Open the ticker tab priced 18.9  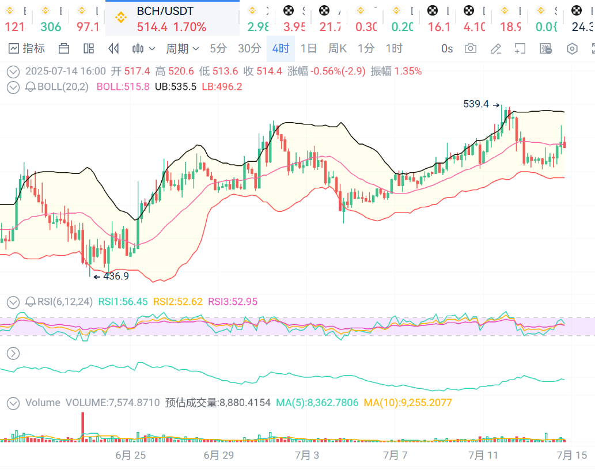pyautogui.click(x=510, y=18)
